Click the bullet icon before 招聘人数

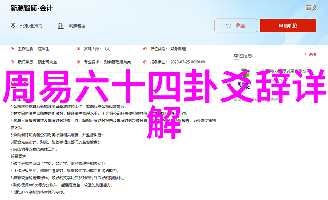(78, 48)
